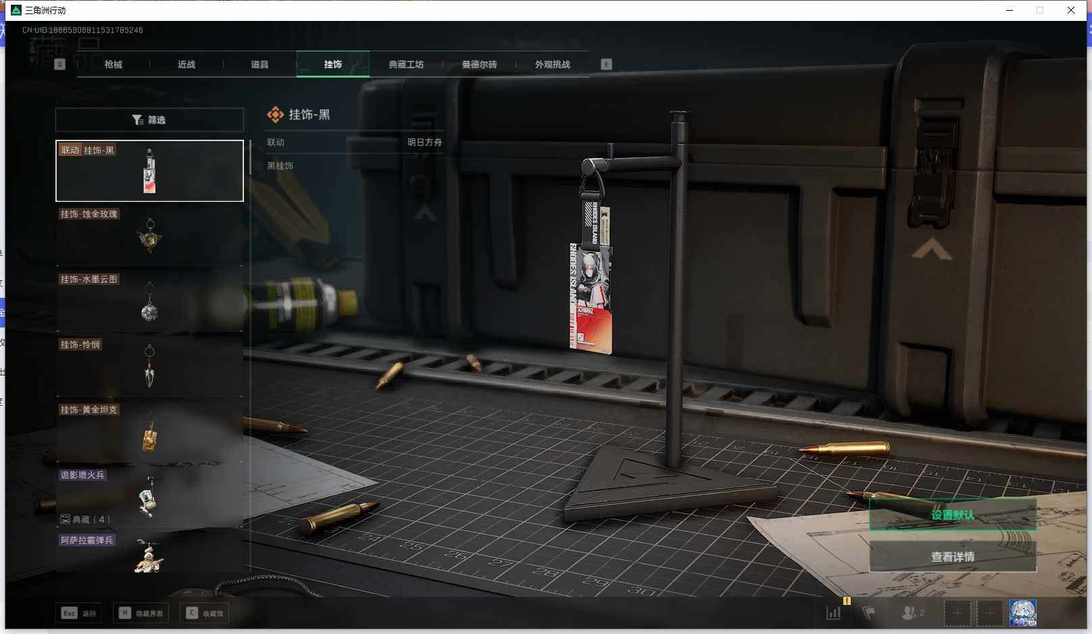Open the C 收藏馆 collection shortcut
1092x634 pixels.
[205, 612]
